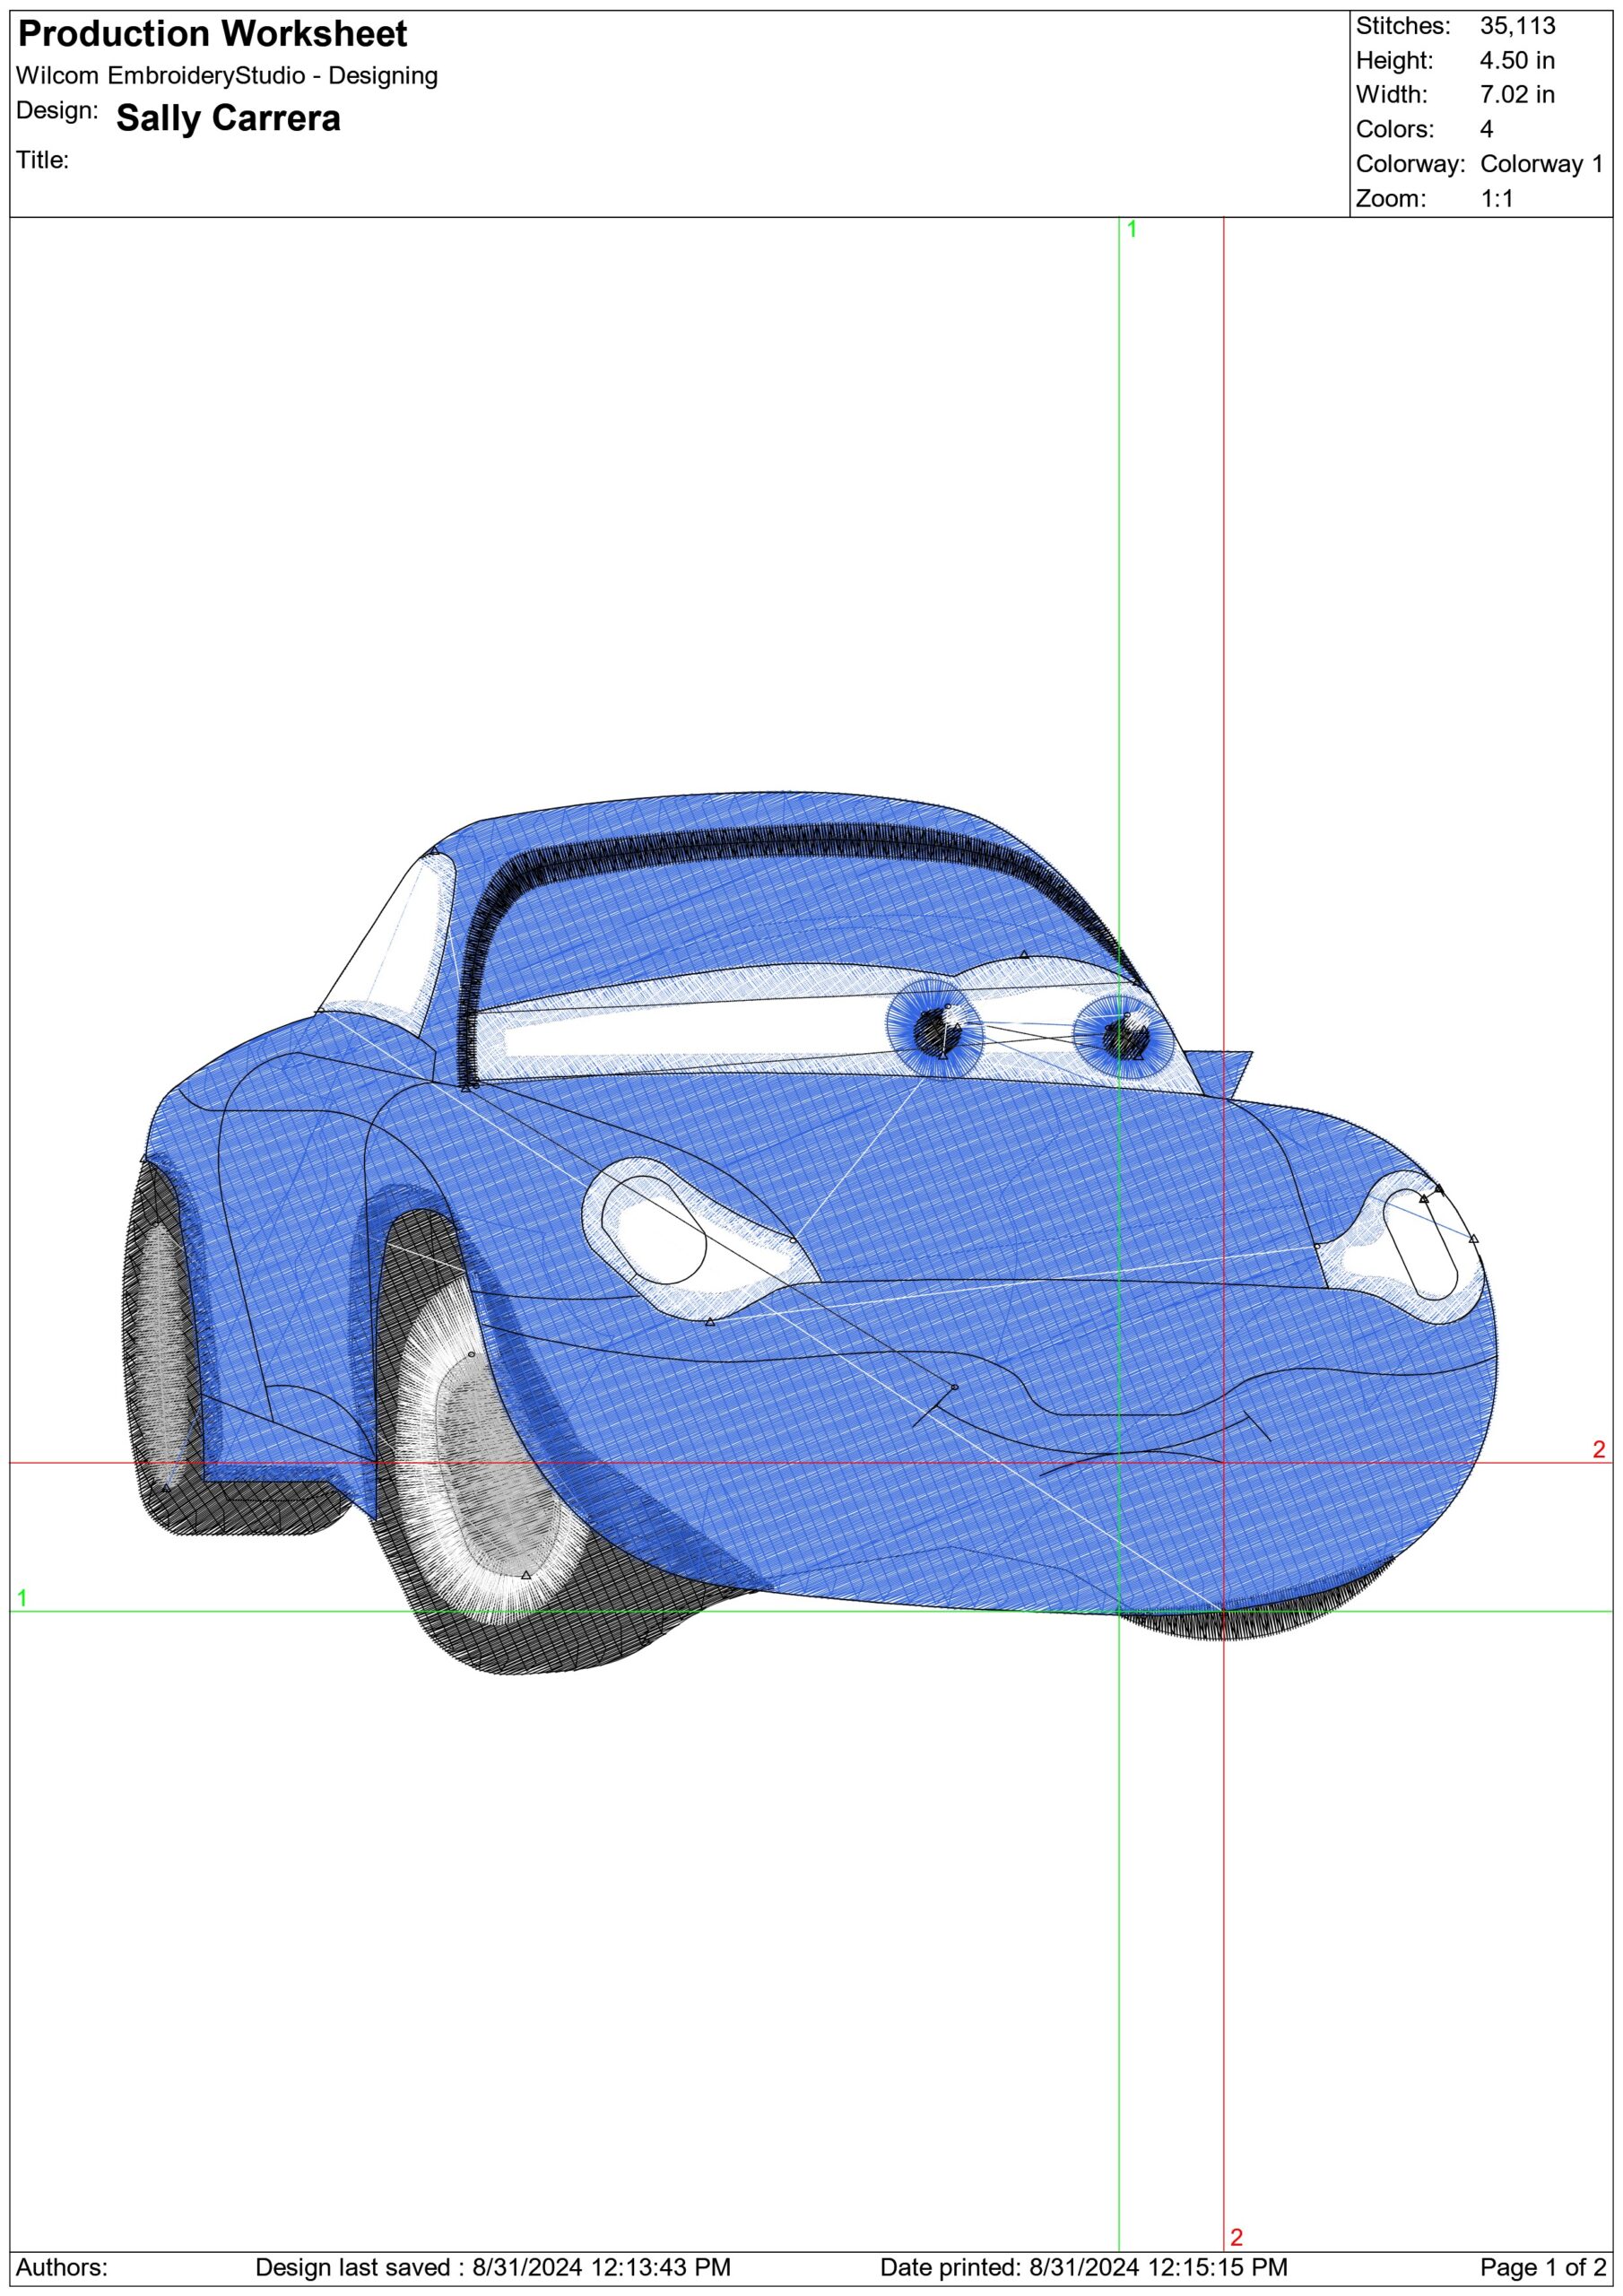Screen dimensions: 1623x2296
Task: Click the "Colorway:" label
Action: pos(1410,164)
